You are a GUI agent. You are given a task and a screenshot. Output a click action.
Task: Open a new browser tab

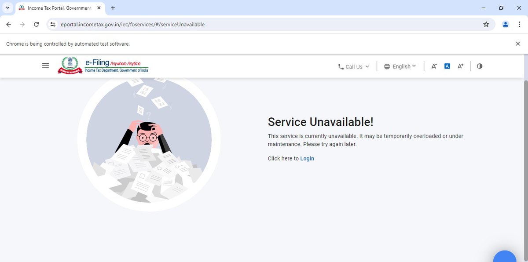click(x=113, y=8)
